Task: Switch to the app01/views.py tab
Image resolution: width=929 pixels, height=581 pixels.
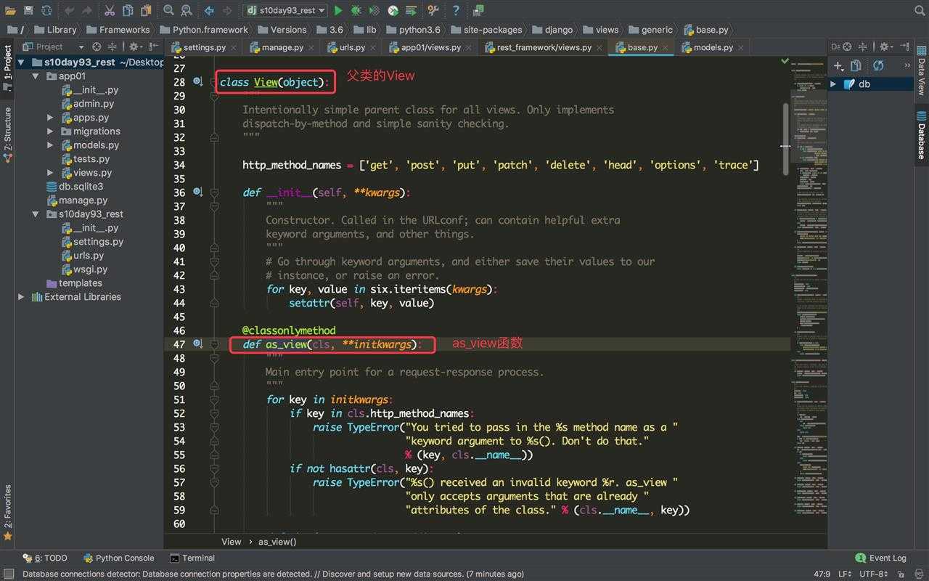Action: 431,47
